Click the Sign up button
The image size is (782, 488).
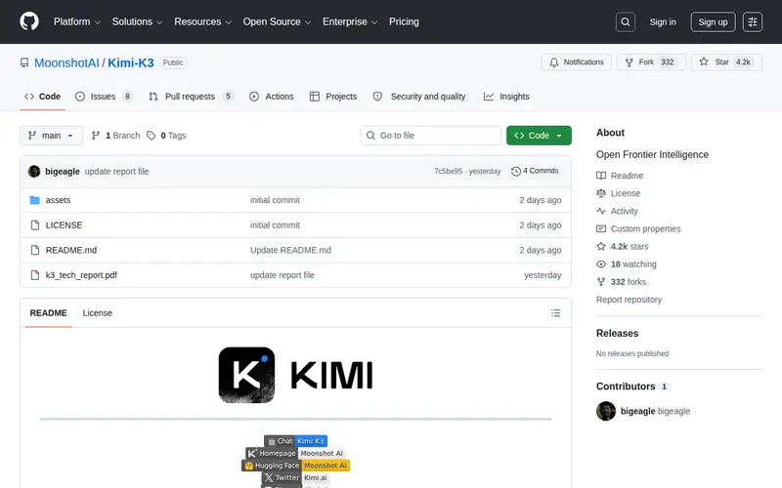713,21
